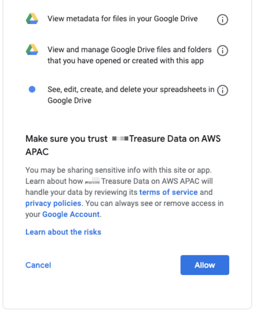Click Drive icon beside View metadata permission
The width and height of the screenshot is (258, 314).
pyautogui.click(x=32, y=18)
